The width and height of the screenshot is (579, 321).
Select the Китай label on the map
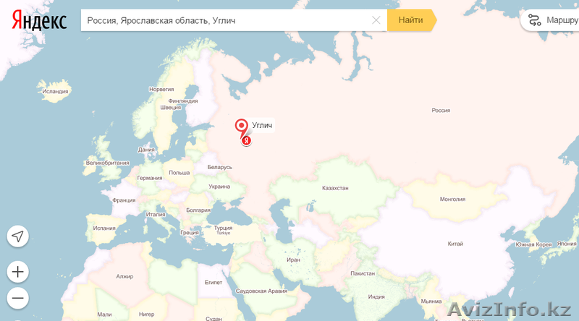[455, 244]
